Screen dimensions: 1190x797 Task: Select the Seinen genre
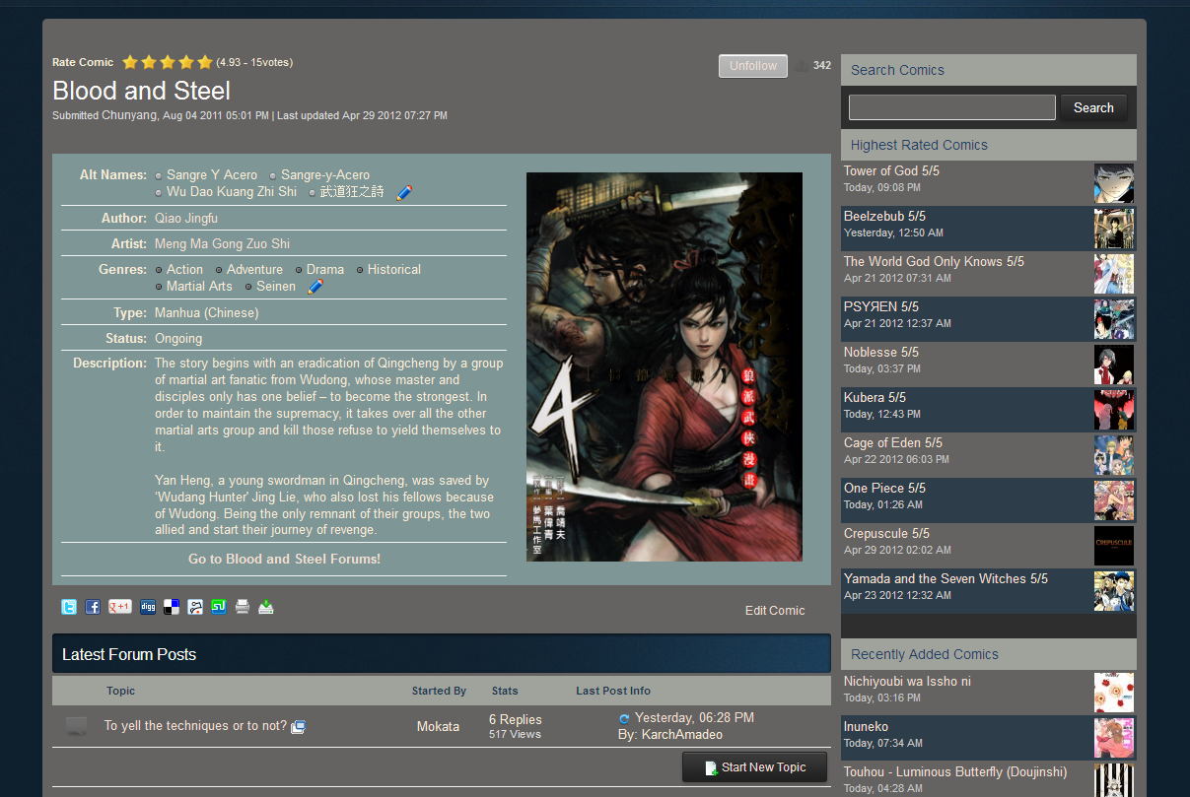click(x=276, y=286)
